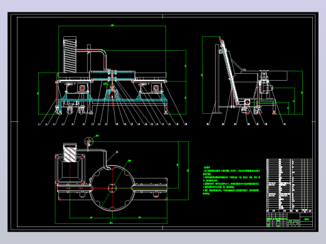The image size is (326, 244).
Task: Click the large notched circular disc in the plan view
Action: pyautogui.click(x=112, y=188)
